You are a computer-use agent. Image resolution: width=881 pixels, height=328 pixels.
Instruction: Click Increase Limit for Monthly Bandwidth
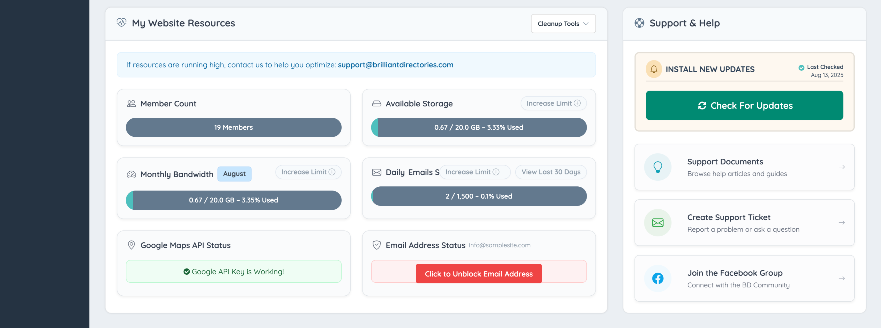[x=308, y=172]
